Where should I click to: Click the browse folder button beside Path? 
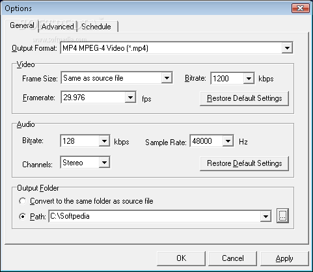click(282, 216)
